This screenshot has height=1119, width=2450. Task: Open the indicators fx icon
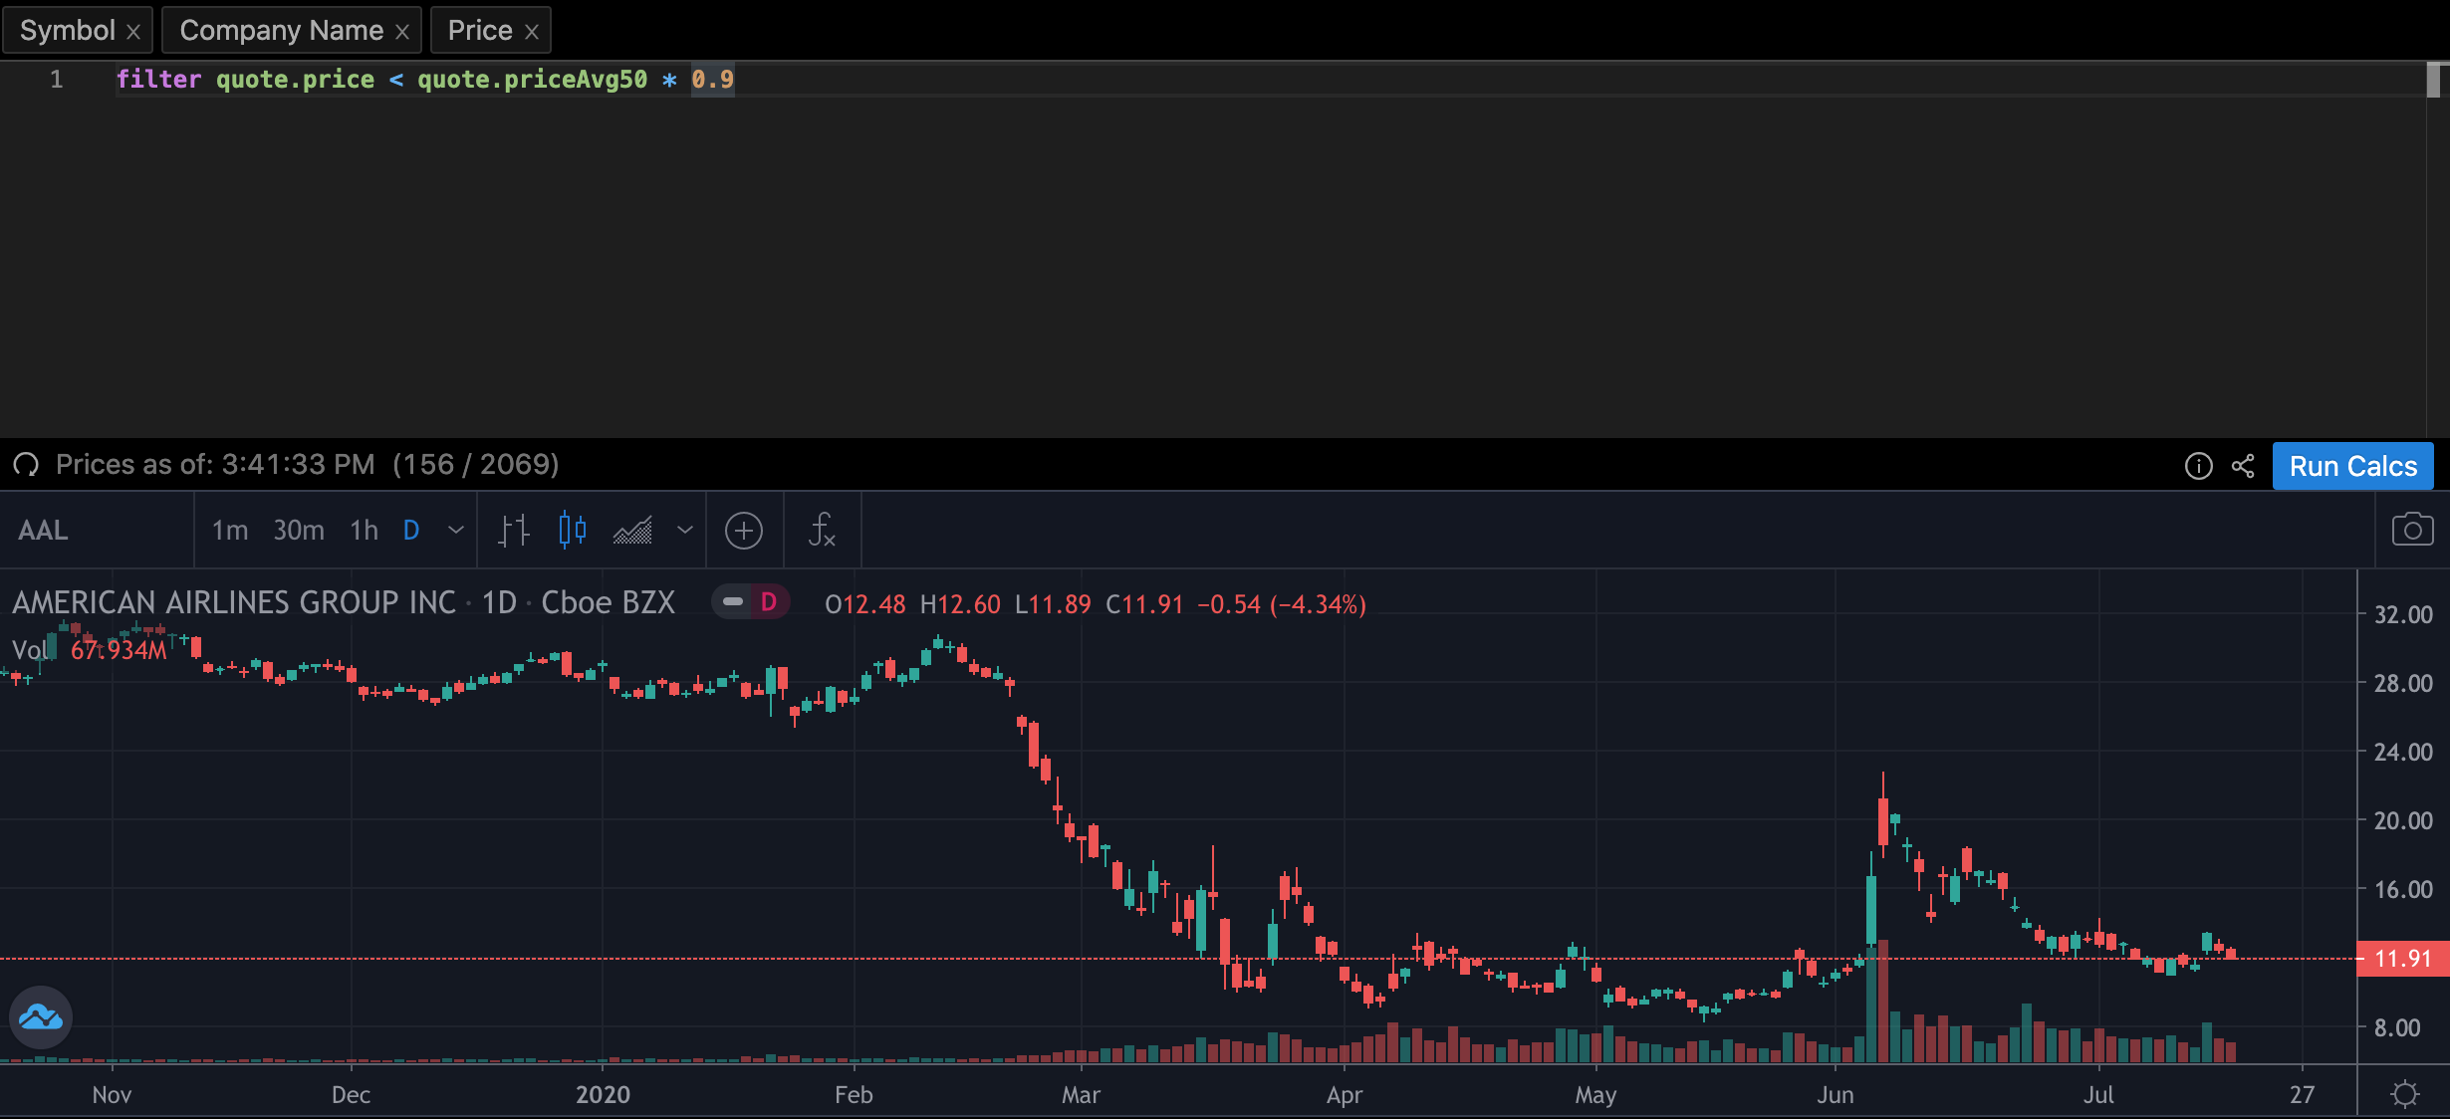821,531
